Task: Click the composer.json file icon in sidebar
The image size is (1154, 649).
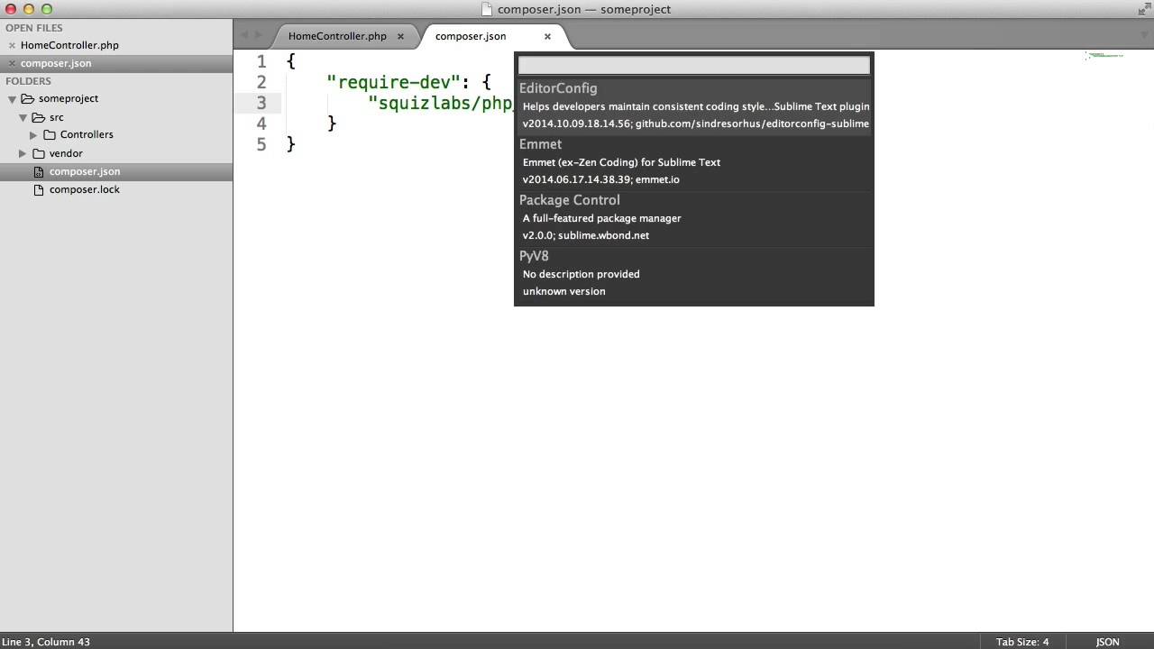Action: 39,171
